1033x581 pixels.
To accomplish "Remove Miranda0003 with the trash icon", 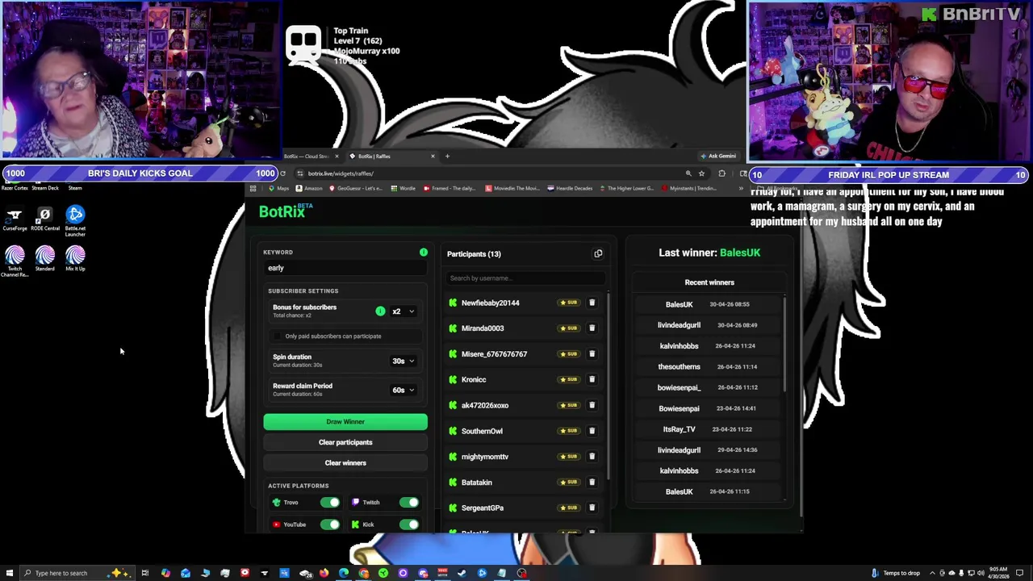I will pos(592,328).
